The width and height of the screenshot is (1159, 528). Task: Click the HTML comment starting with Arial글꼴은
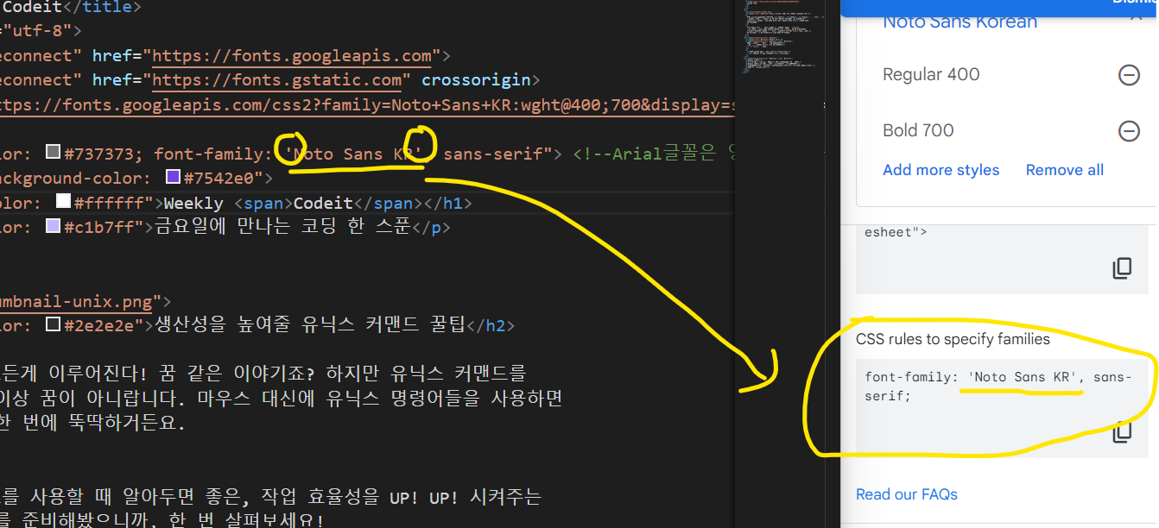click(x=653, y=154)
